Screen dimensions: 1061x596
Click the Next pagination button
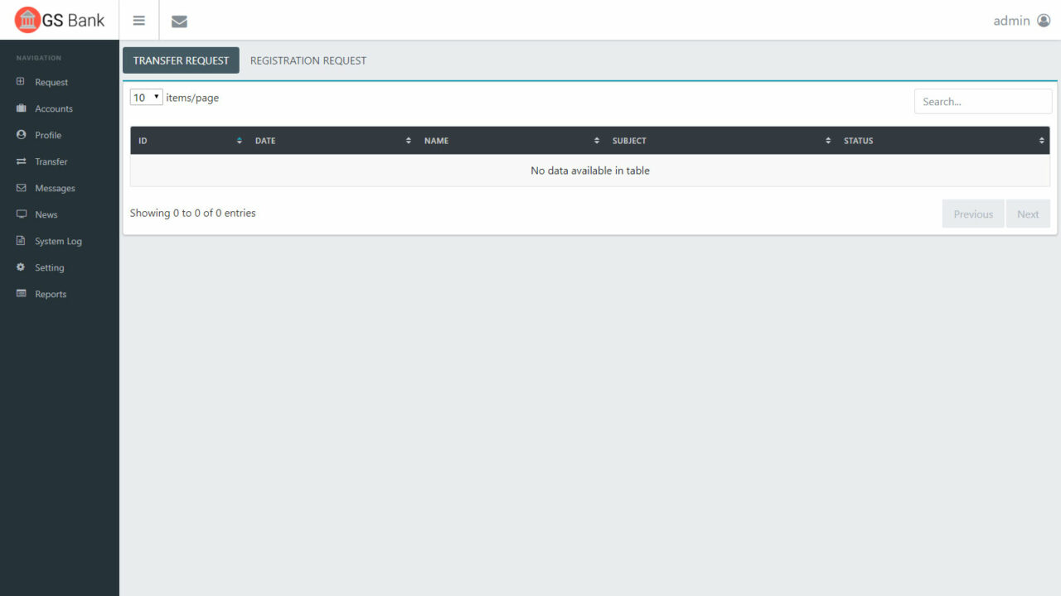[1028, 214]
